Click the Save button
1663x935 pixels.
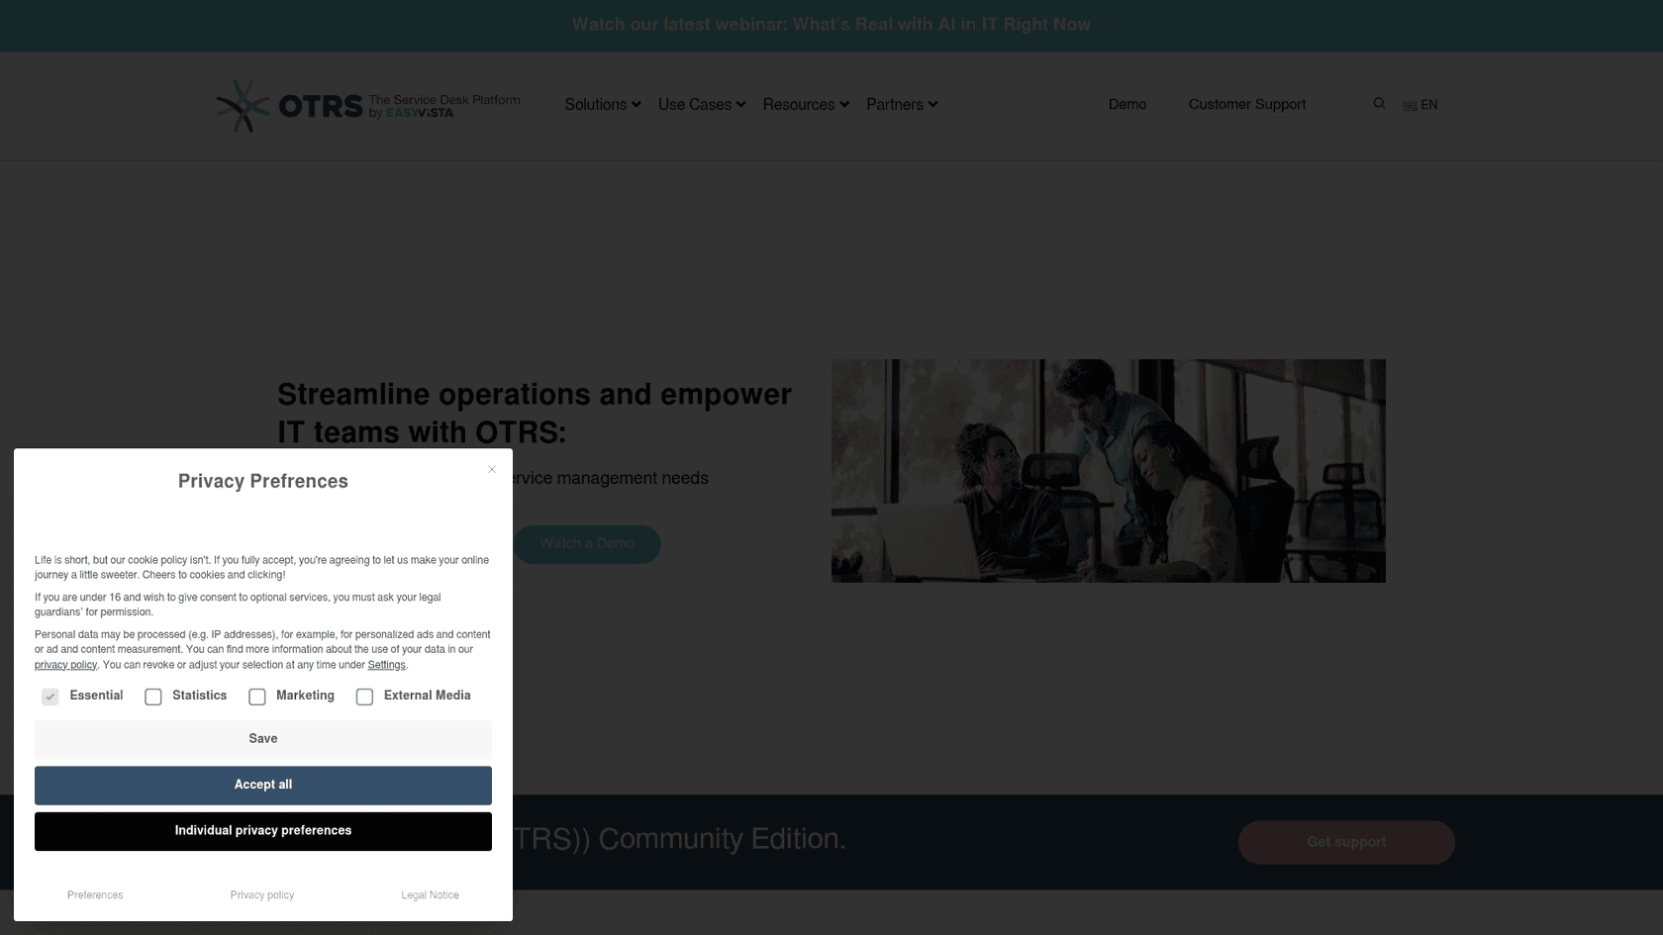[x=263, y=739]
